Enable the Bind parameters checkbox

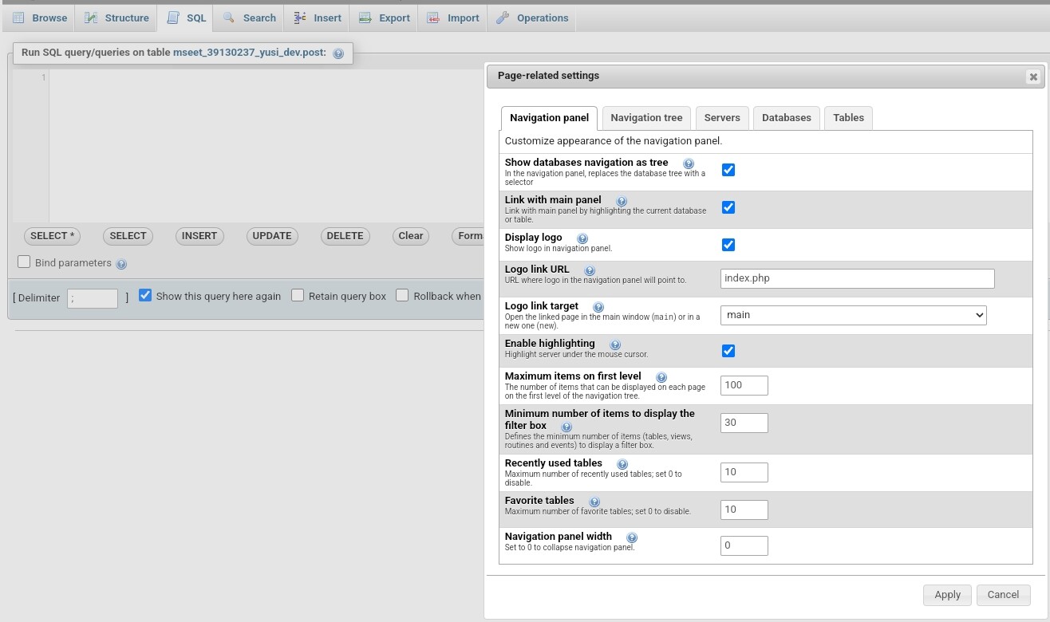pos(24,262)
